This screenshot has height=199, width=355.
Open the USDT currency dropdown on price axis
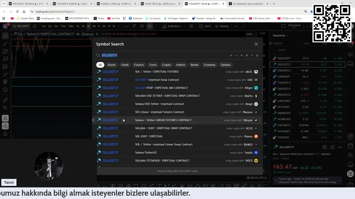pyautogui.click(x=252, y=34)
